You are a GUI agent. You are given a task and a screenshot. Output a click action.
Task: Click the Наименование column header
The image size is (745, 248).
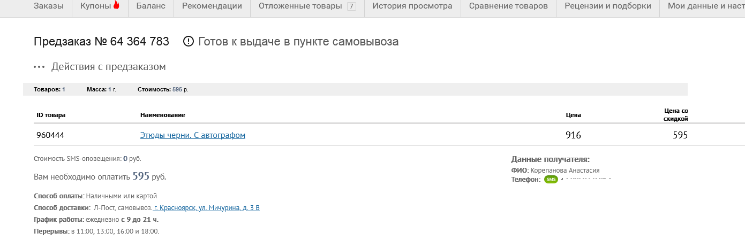coord(163,115)
